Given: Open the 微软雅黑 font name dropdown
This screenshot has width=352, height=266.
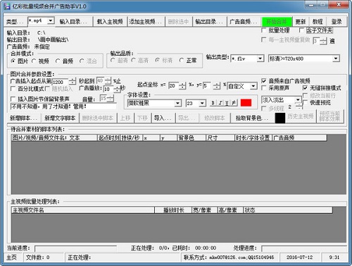Looking at the screenshot, I should click(178, 103).
